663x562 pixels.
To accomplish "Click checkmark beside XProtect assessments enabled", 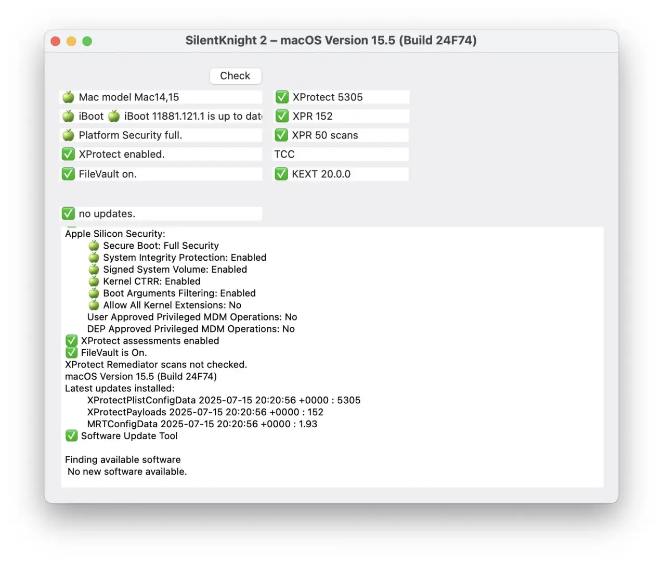I will [71, 341].
